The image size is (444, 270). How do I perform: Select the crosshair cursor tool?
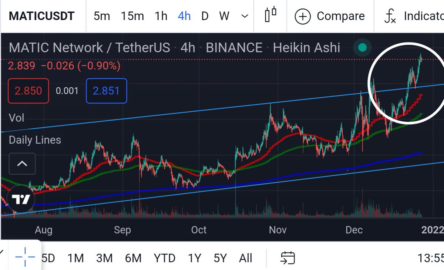pyautogui.click(x=25, y=257)
